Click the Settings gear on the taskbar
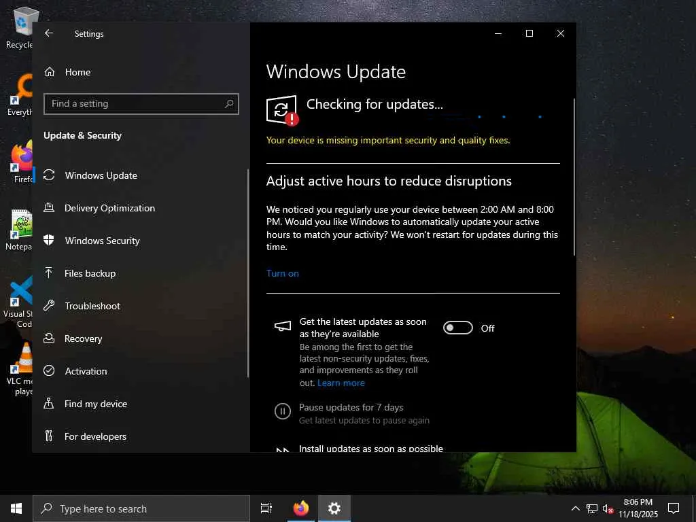 tap(334, 508)
